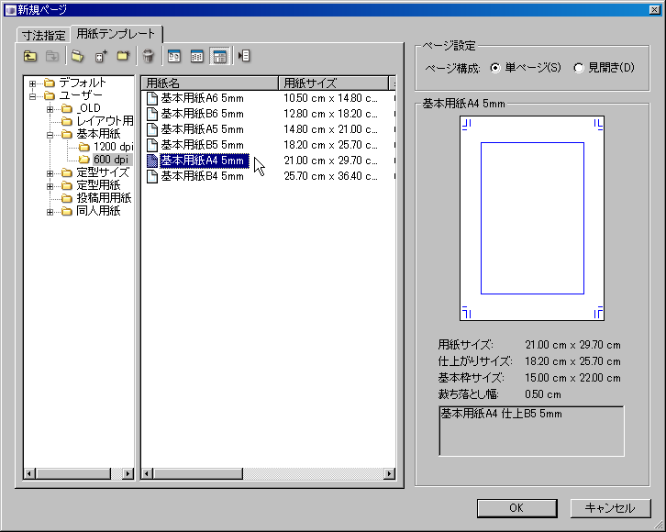The width and height of the screenshot is (666, 532).
Task: Select 基本用紙A6 5mm template name
Action: click(x=202, y=98)
